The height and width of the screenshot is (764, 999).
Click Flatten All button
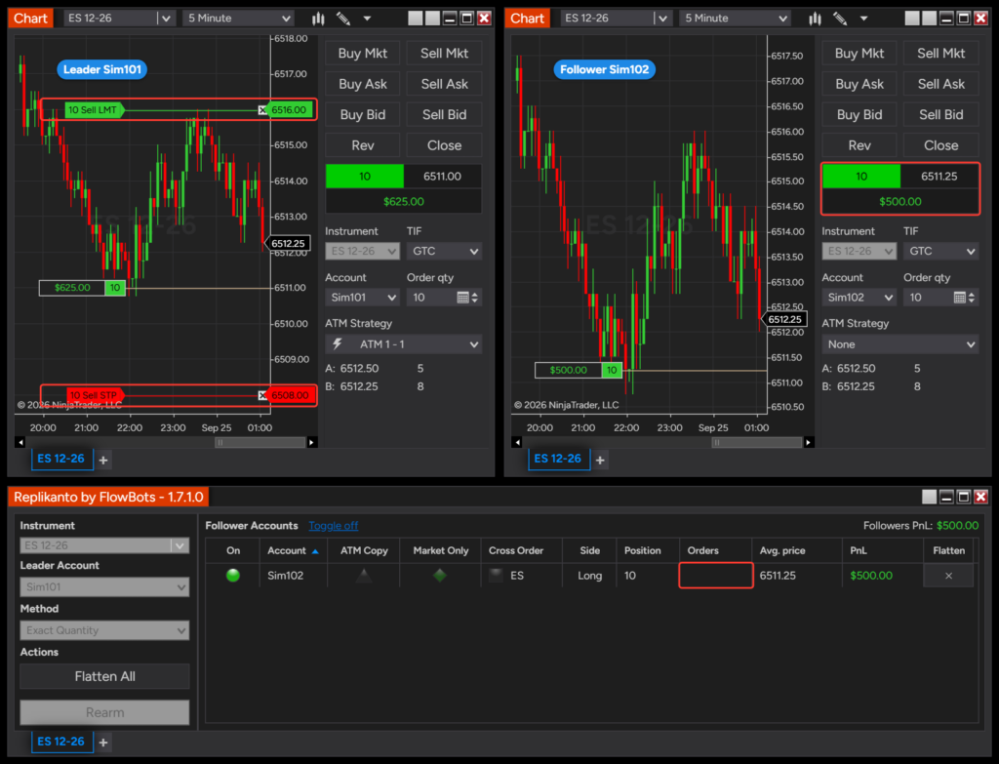pos(104,677)
